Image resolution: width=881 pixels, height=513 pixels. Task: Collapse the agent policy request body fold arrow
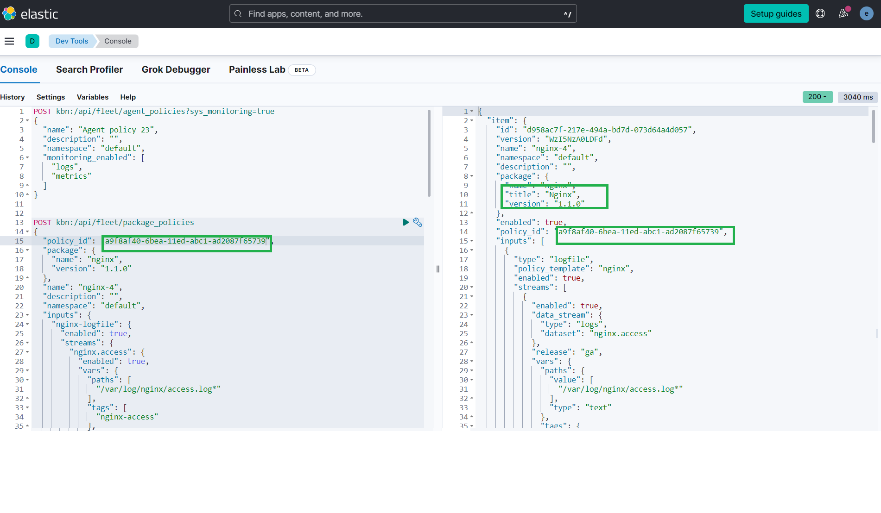[x=27, y=120]
